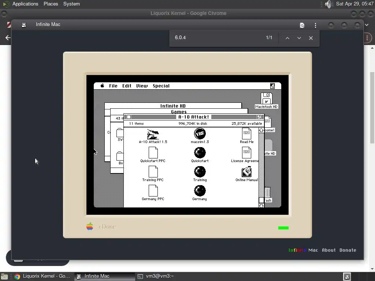Close the A-10 Attack! window with close box

pos(129,117)
